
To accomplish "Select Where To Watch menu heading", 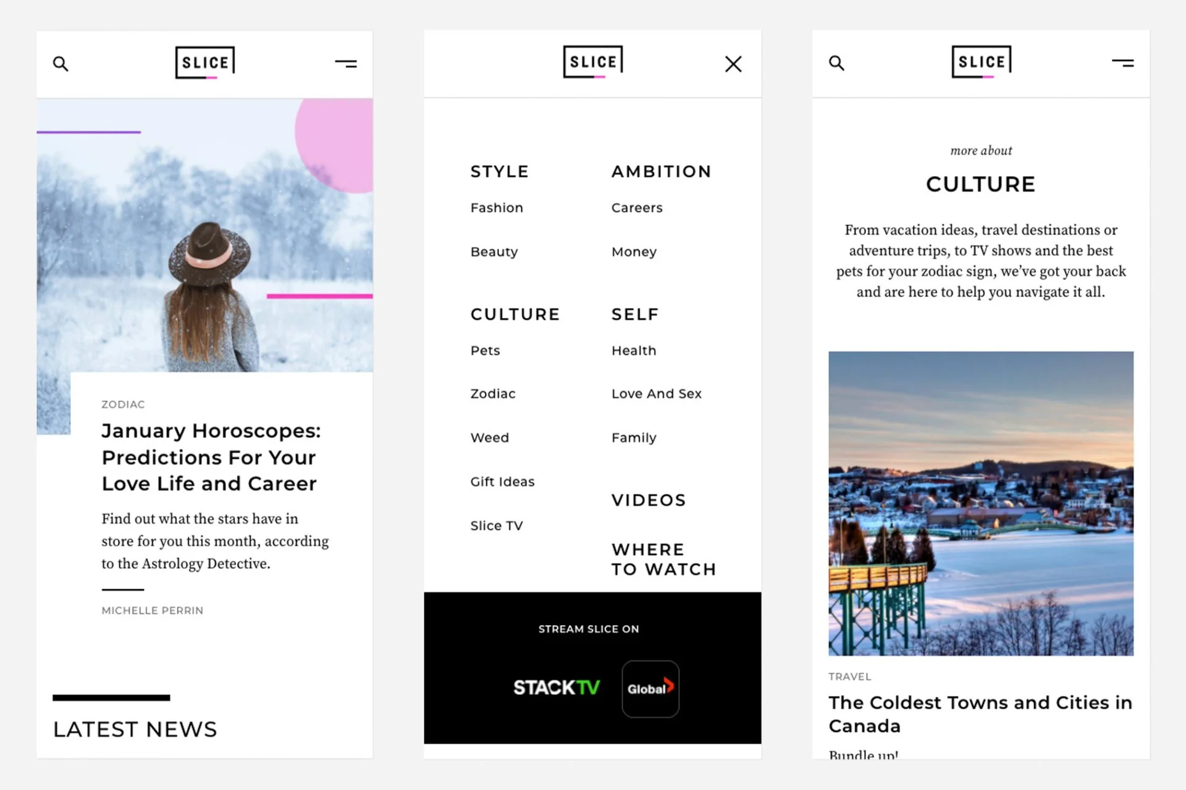I will (x=663, y=560).
